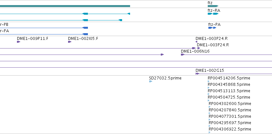Select the wide teal gene bar spanning the top left
This screenshot has width=272, height=134.
65,6
